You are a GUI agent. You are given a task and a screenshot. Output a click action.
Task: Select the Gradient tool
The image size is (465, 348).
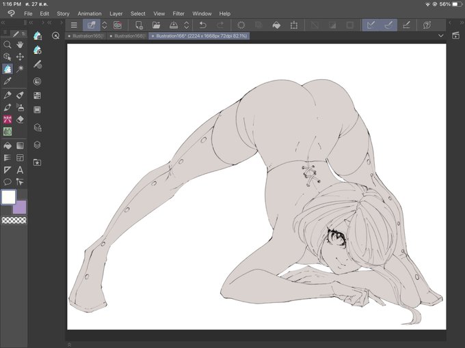click(20, 145)
